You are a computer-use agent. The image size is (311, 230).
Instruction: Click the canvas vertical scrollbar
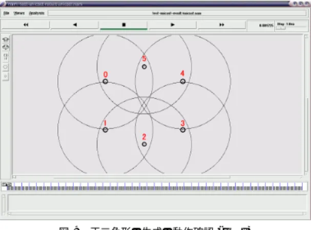click(306, 105)
